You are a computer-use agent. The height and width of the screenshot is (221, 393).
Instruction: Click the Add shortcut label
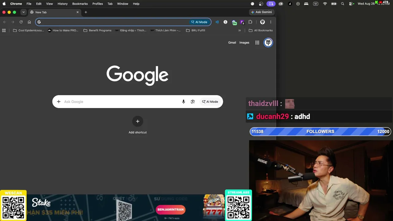pyautogui.click(x=138, y=132)
